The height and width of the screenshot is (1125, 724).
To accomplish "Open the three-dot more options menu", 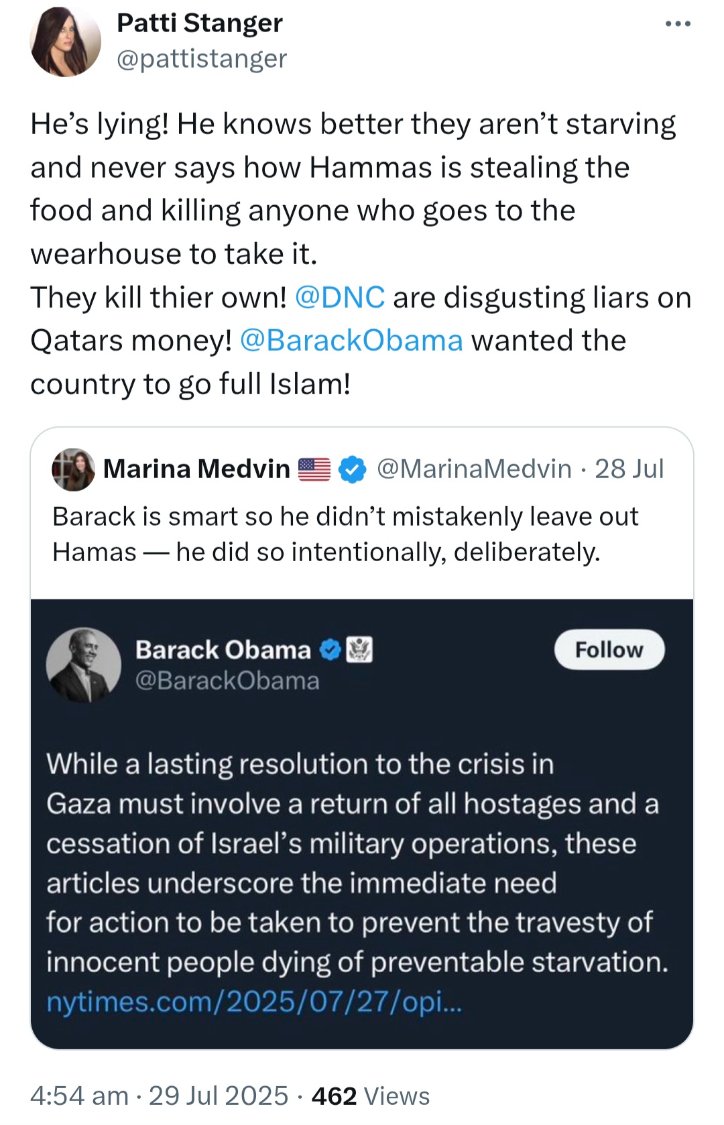I will click(x=678, y=24).
